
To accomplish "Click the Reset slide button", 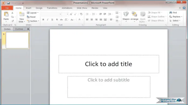I will point(31,17).
